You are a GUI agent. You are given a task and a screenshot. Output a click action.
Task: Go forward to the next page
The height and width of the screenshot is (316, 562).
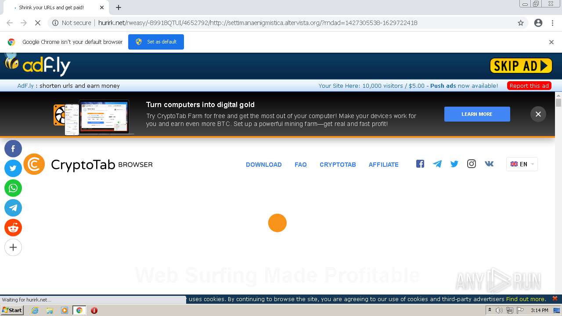[x=24, y=23]
